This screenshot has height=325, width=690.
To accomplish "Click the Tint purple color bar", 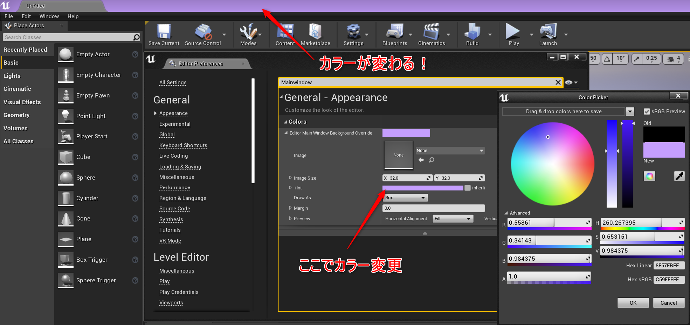I will tap(423, 188).
